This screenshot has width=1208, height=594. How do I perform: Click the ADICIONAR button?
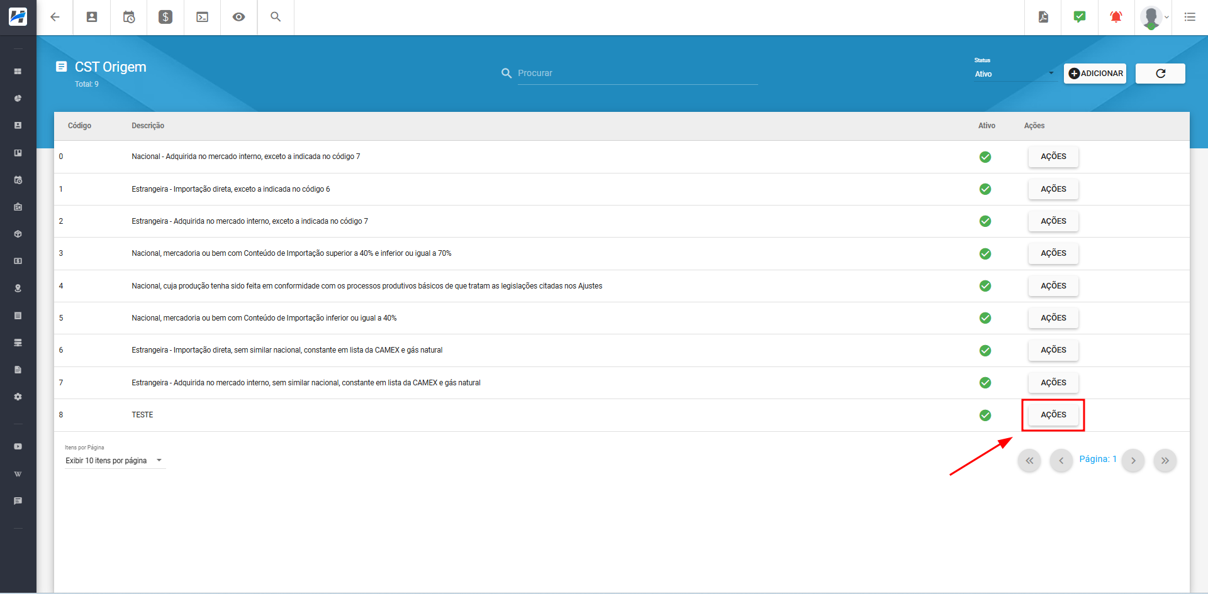coord(1095,74)
